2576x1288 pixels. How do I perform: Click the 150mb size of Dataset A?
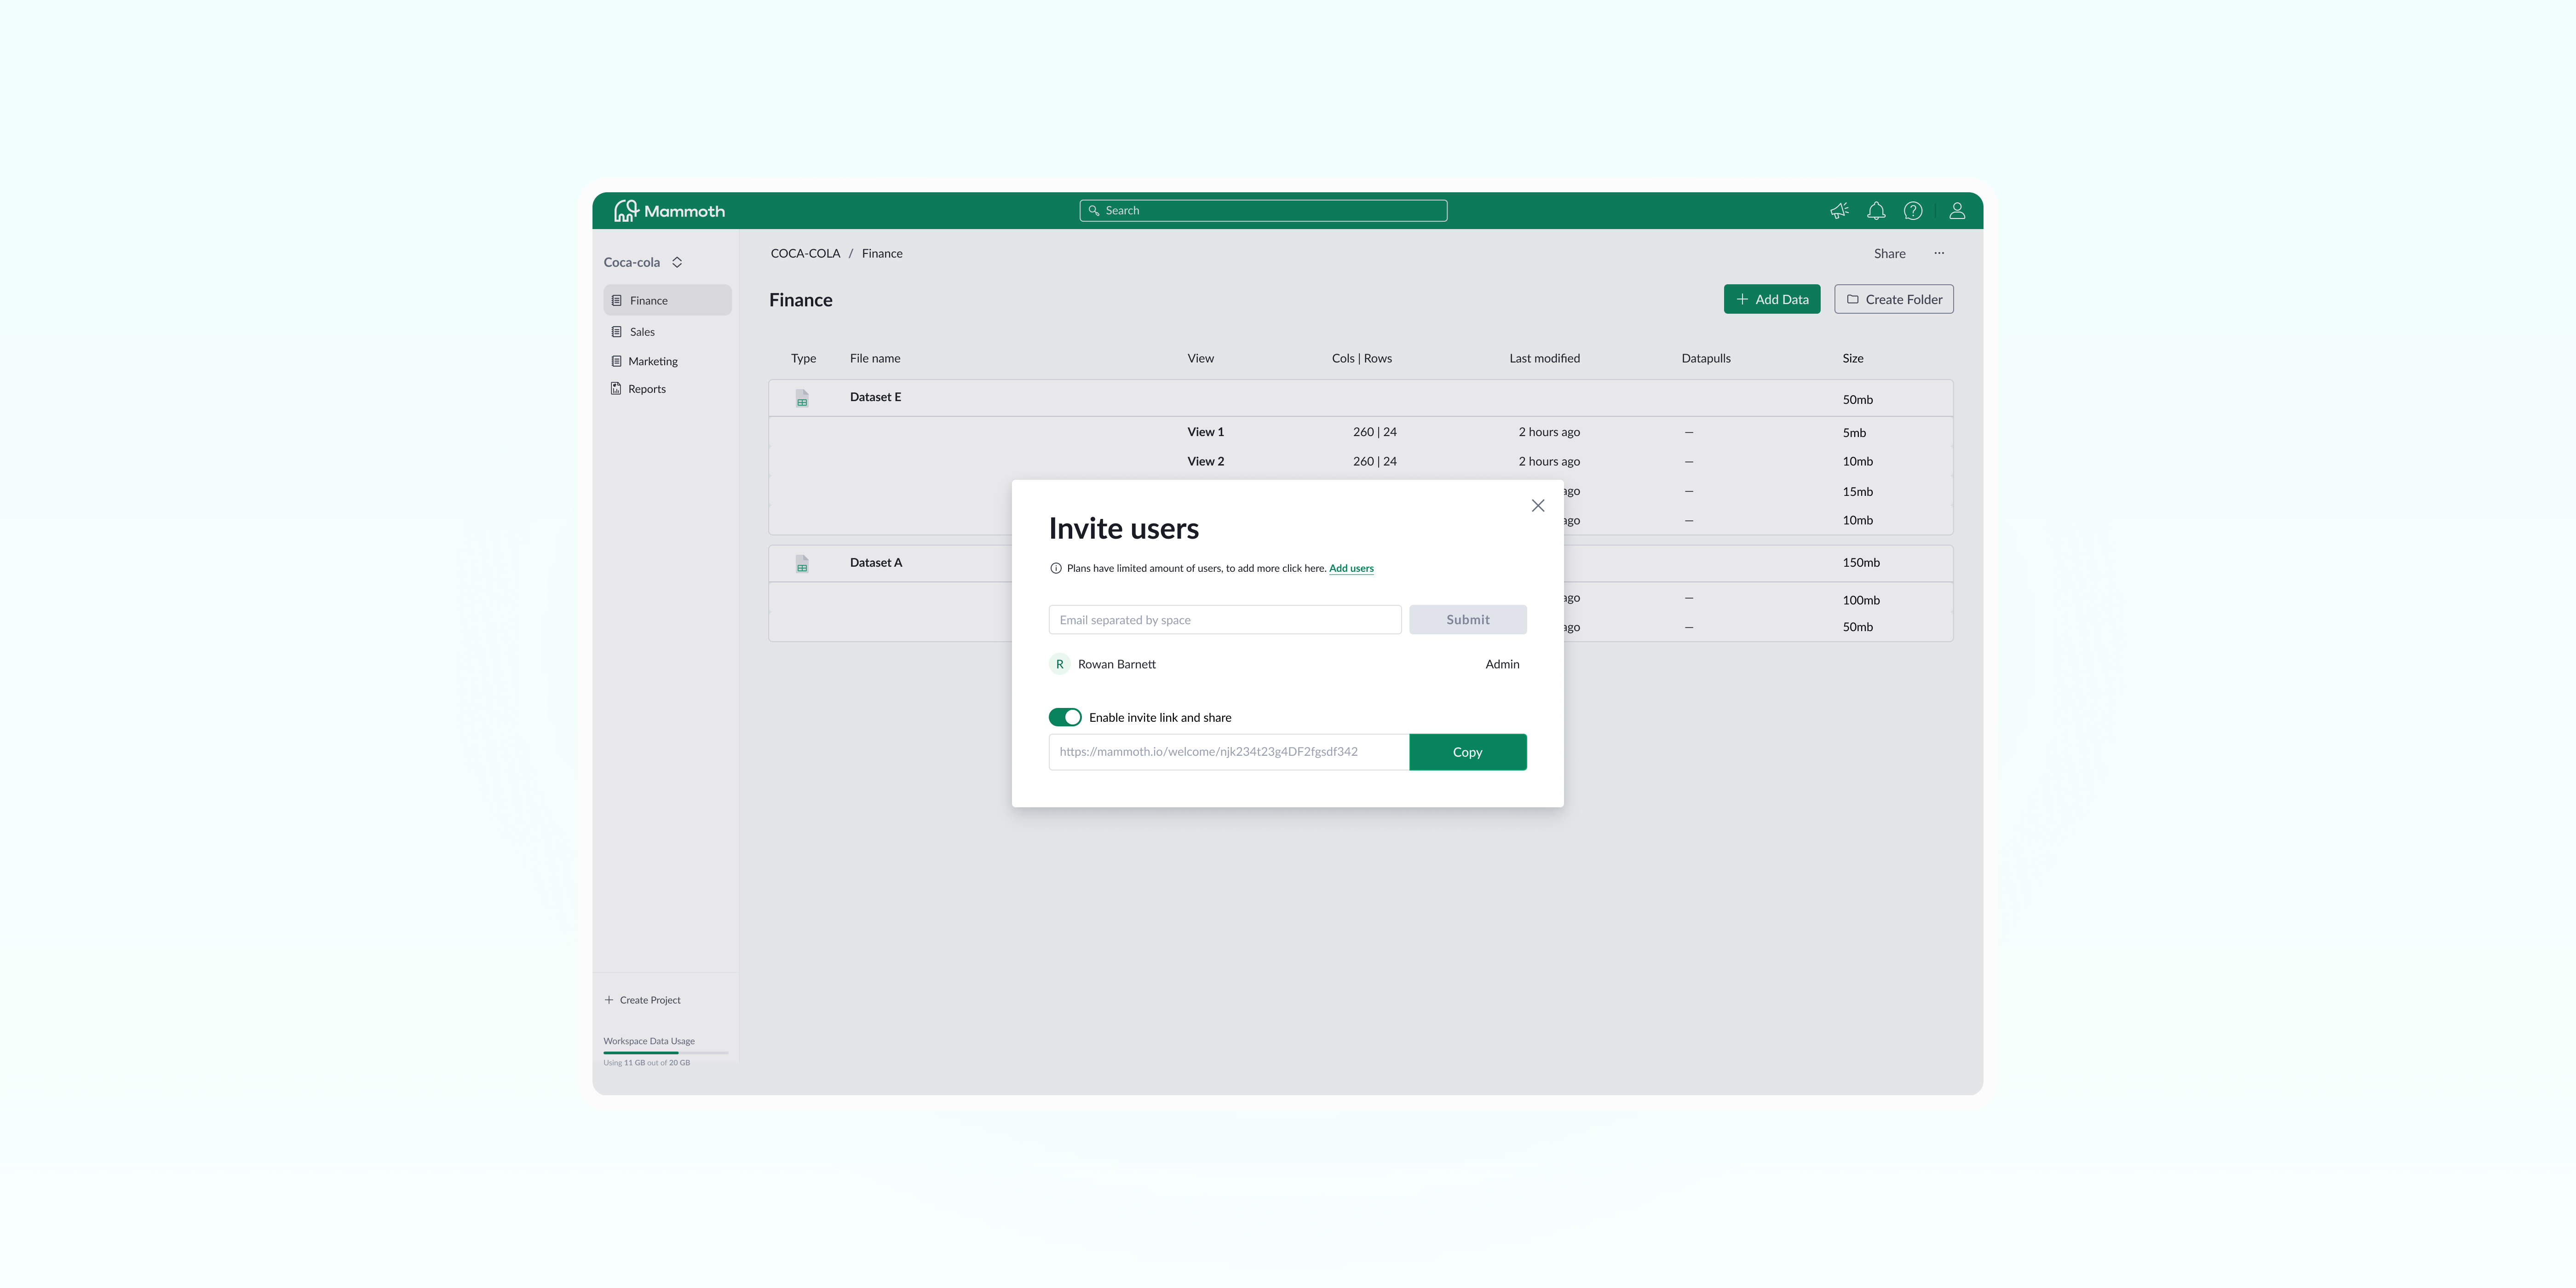(1861, 563)
